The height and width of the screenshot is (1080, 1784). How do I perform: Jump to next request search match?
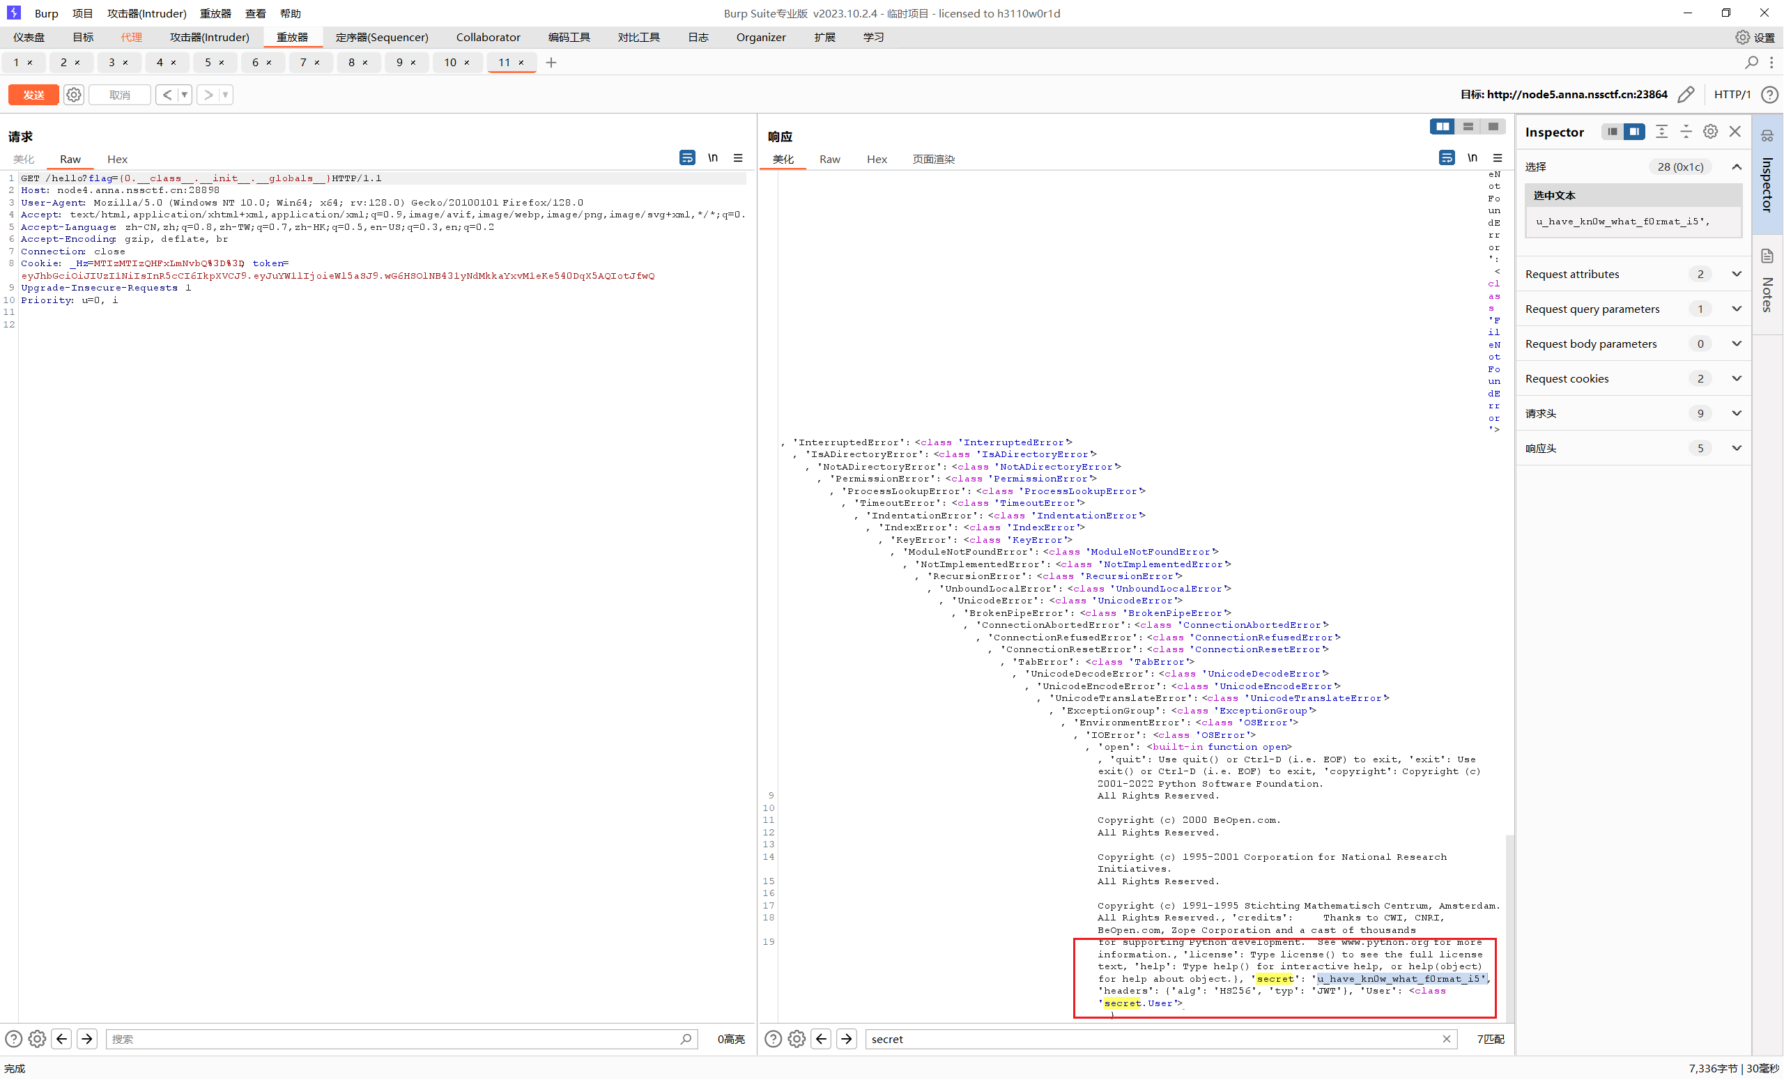click(87, 1039)
